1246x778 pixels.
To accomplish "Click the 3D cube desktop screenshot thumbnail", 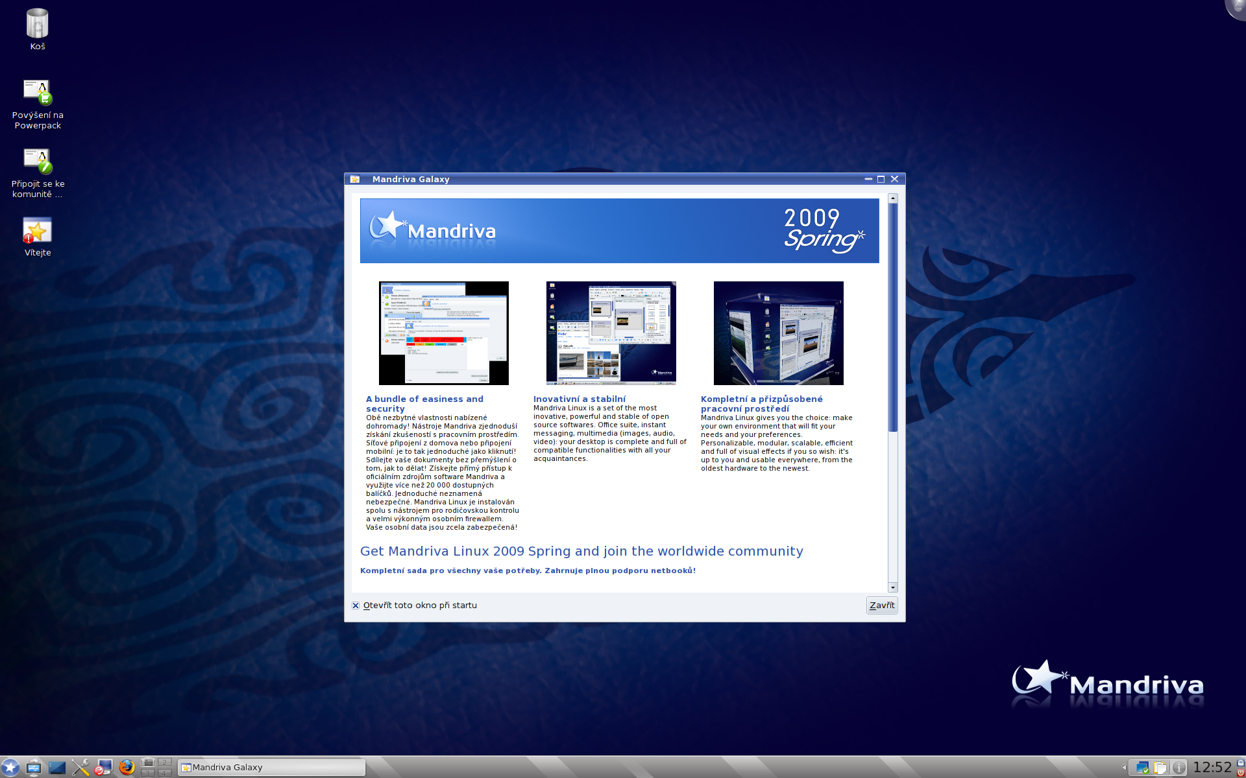I will (779, 333).
